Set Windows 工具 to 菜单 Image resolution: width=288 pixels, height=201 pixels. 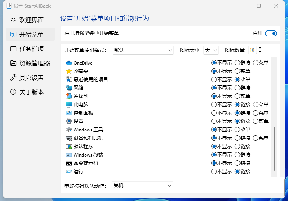pos(242,130)
